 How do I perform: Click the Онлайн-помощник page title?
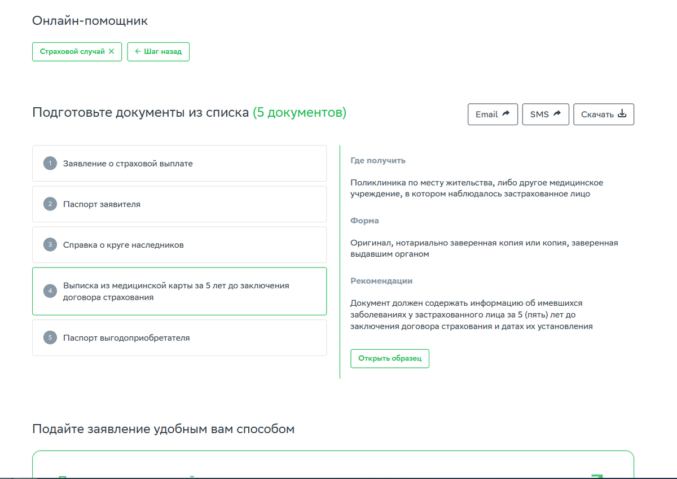tap(90, 21)
